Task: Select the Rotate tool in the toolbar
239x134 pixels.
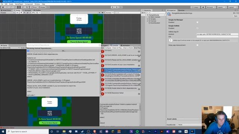Action: tap(11, 7)
